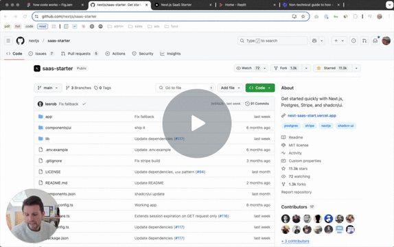
Task: Select the nextjs topic tag
Action: 326,126
